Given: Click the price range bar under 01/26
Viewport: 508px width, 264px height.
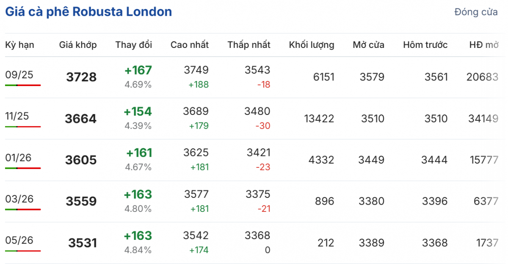Looking at the screenshot, I should [x=23, y=168].
